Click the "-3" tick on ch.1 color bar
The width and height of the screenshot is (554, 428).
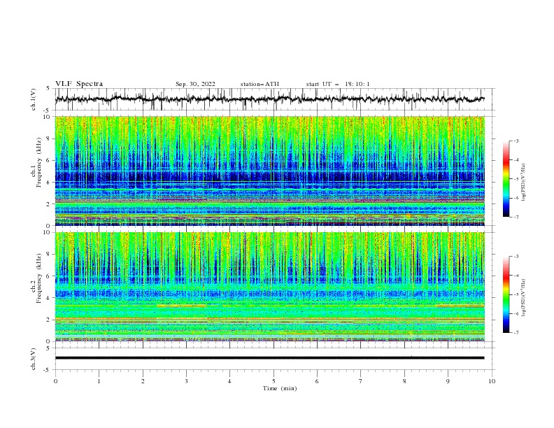coord(516,141)
